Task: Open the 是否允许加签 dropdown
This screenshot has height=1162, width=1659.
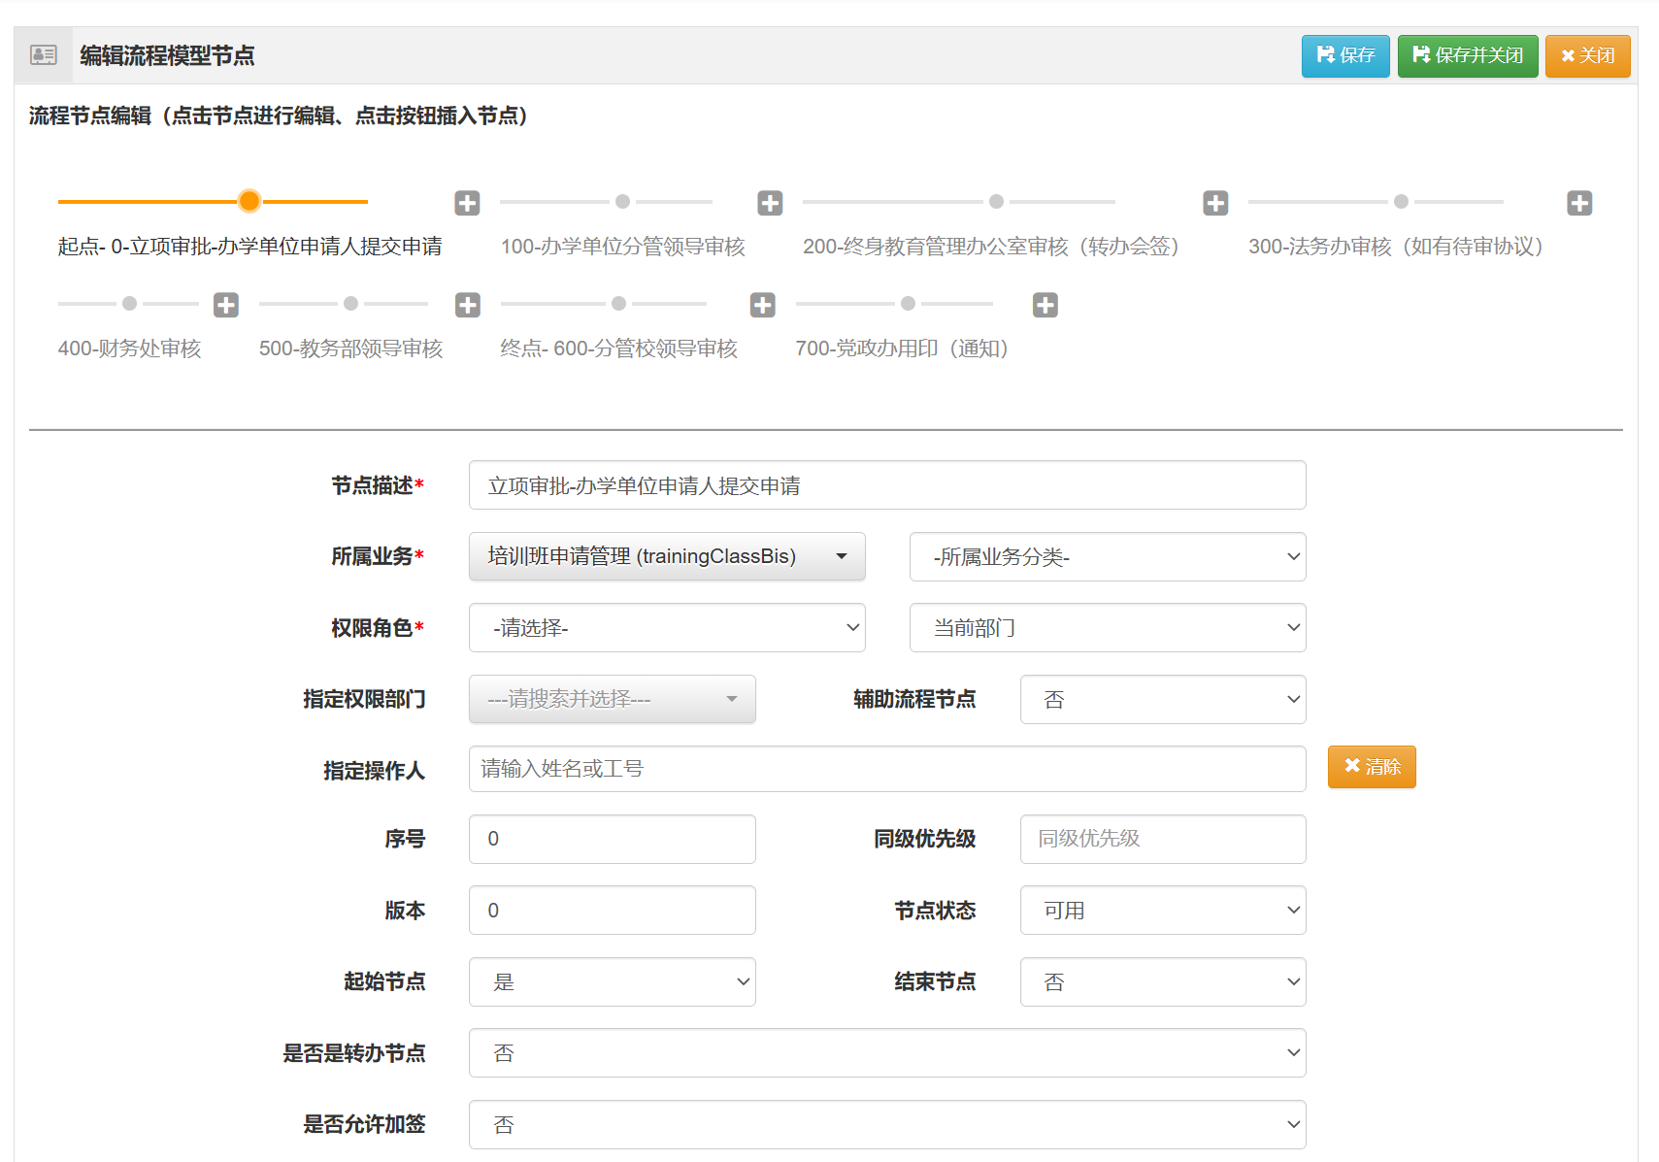Action: [x=887, y=1124]
